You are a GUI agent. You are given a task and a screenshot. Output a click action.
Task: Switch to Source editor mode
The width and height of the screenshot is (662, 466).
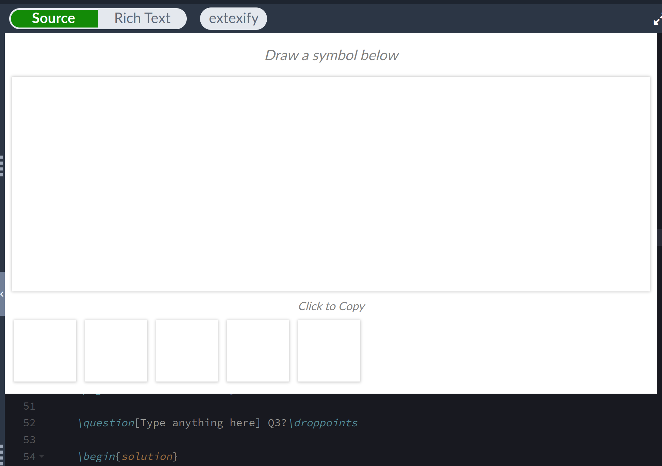[x=54, y=18]
